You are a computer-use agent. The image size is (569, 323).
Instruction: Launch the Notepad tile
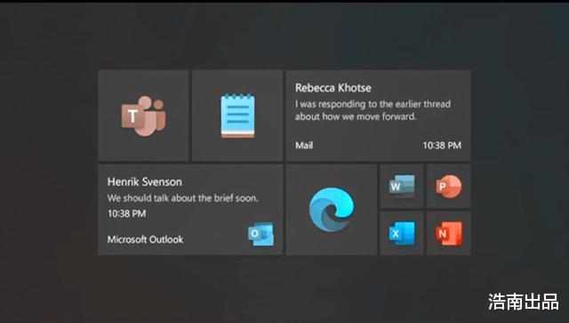pyautogui.click(x=237, y=116)
